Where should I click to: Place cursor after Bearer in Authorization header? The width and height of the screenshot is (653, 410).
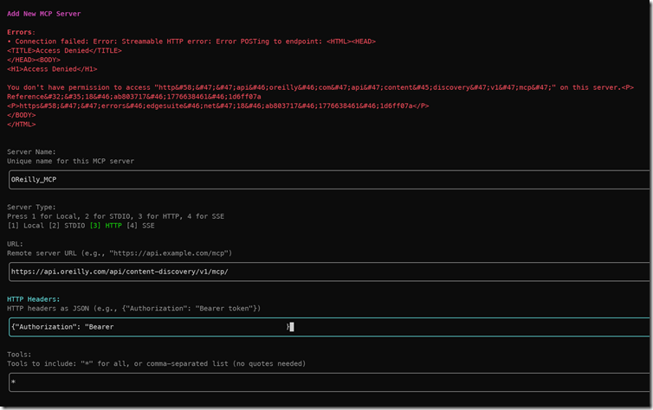(x=114, y=327)
